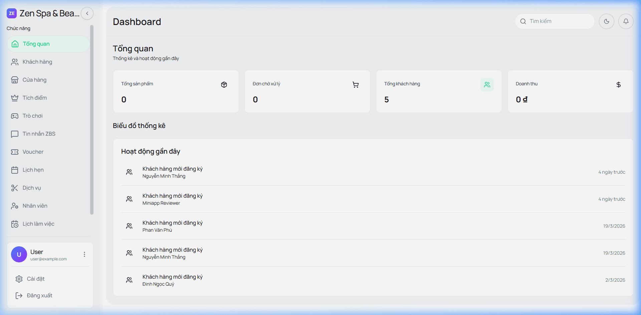This screenshot has width=641, height=315.
Task: Collapse the sidebar with chevron button
Action: pos(87,14)
